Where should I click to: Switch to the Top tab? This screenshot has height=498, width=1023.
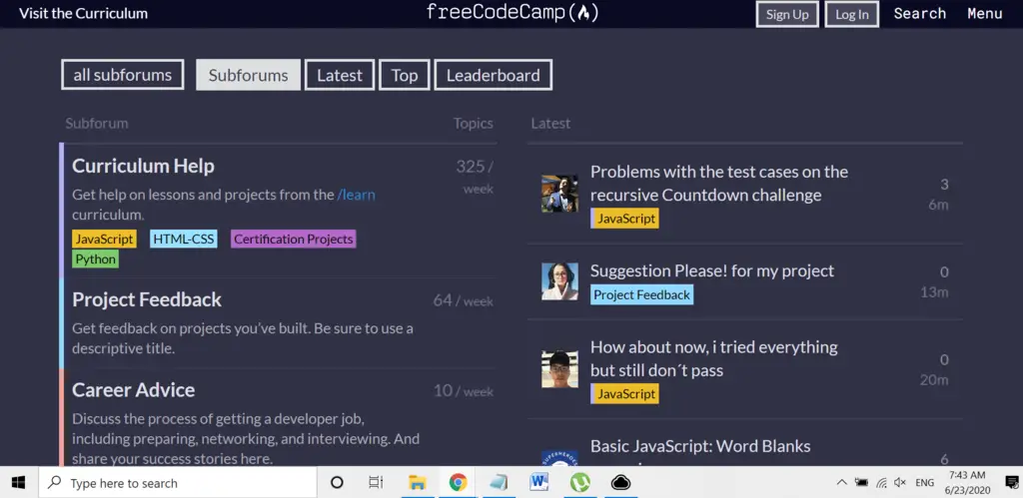click(405, 75)
